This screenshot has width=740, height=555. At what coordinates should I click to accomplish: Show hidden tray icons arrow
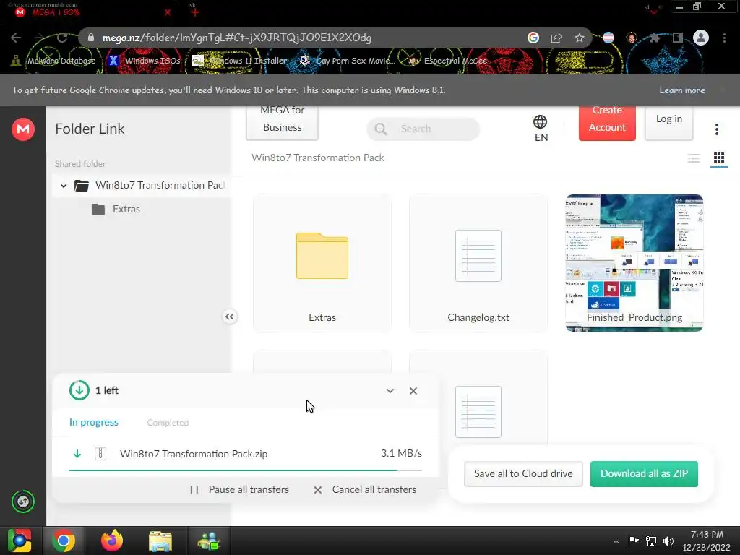pos(616,541)
